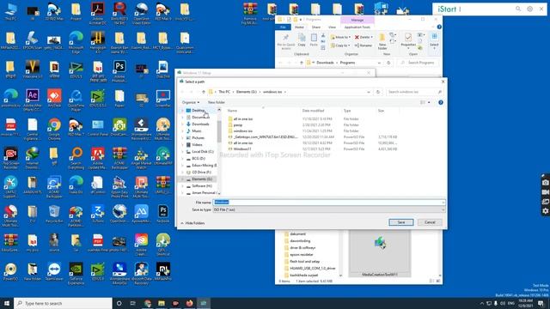Open the This PC desktop icon

tap(10, 11)
